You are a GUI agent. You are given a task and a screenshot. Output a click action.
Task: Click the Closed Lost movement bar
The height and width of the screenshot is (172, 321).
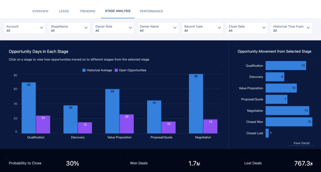[x=267, y=133]
